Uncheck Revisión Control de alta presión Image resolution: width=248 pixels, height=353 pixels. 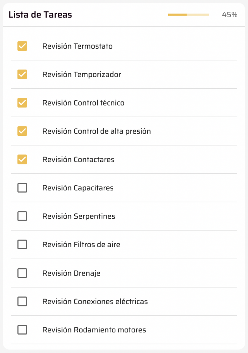22,131
